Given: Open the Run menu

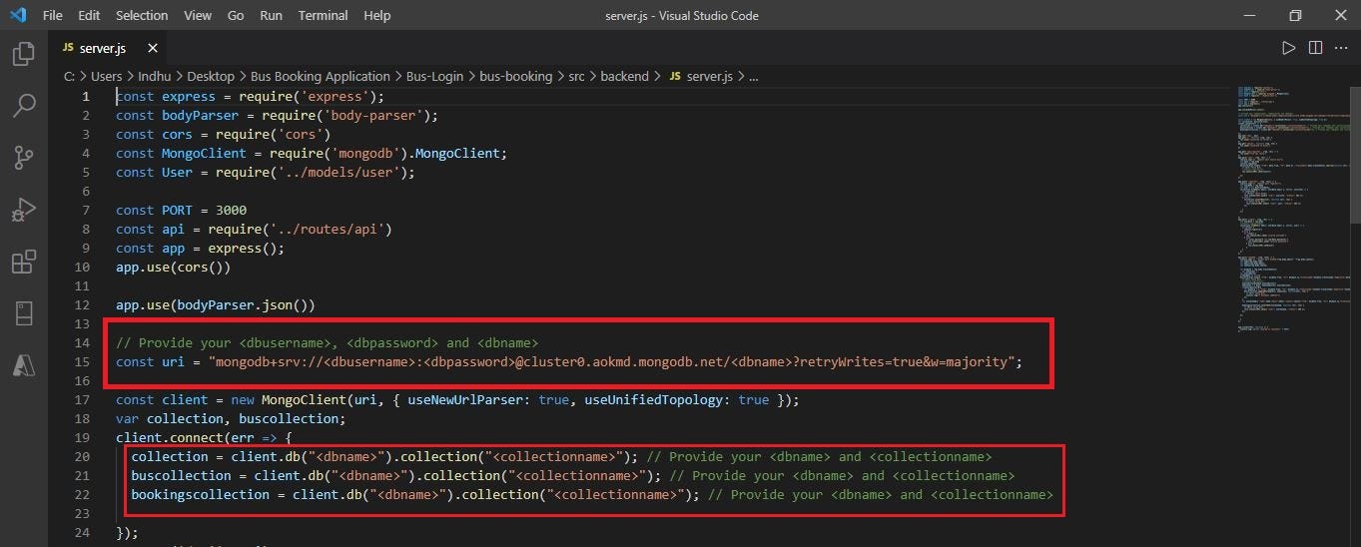Looking at the screenshot, I should point(271,15).
